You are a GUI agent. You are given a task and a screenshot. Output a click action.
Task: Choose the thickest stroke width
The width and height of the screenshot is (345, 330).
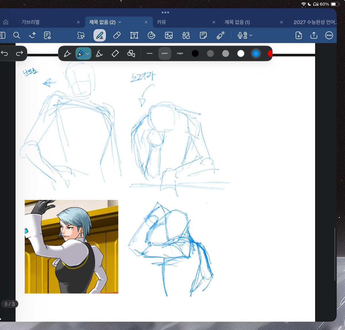[180, 54]
